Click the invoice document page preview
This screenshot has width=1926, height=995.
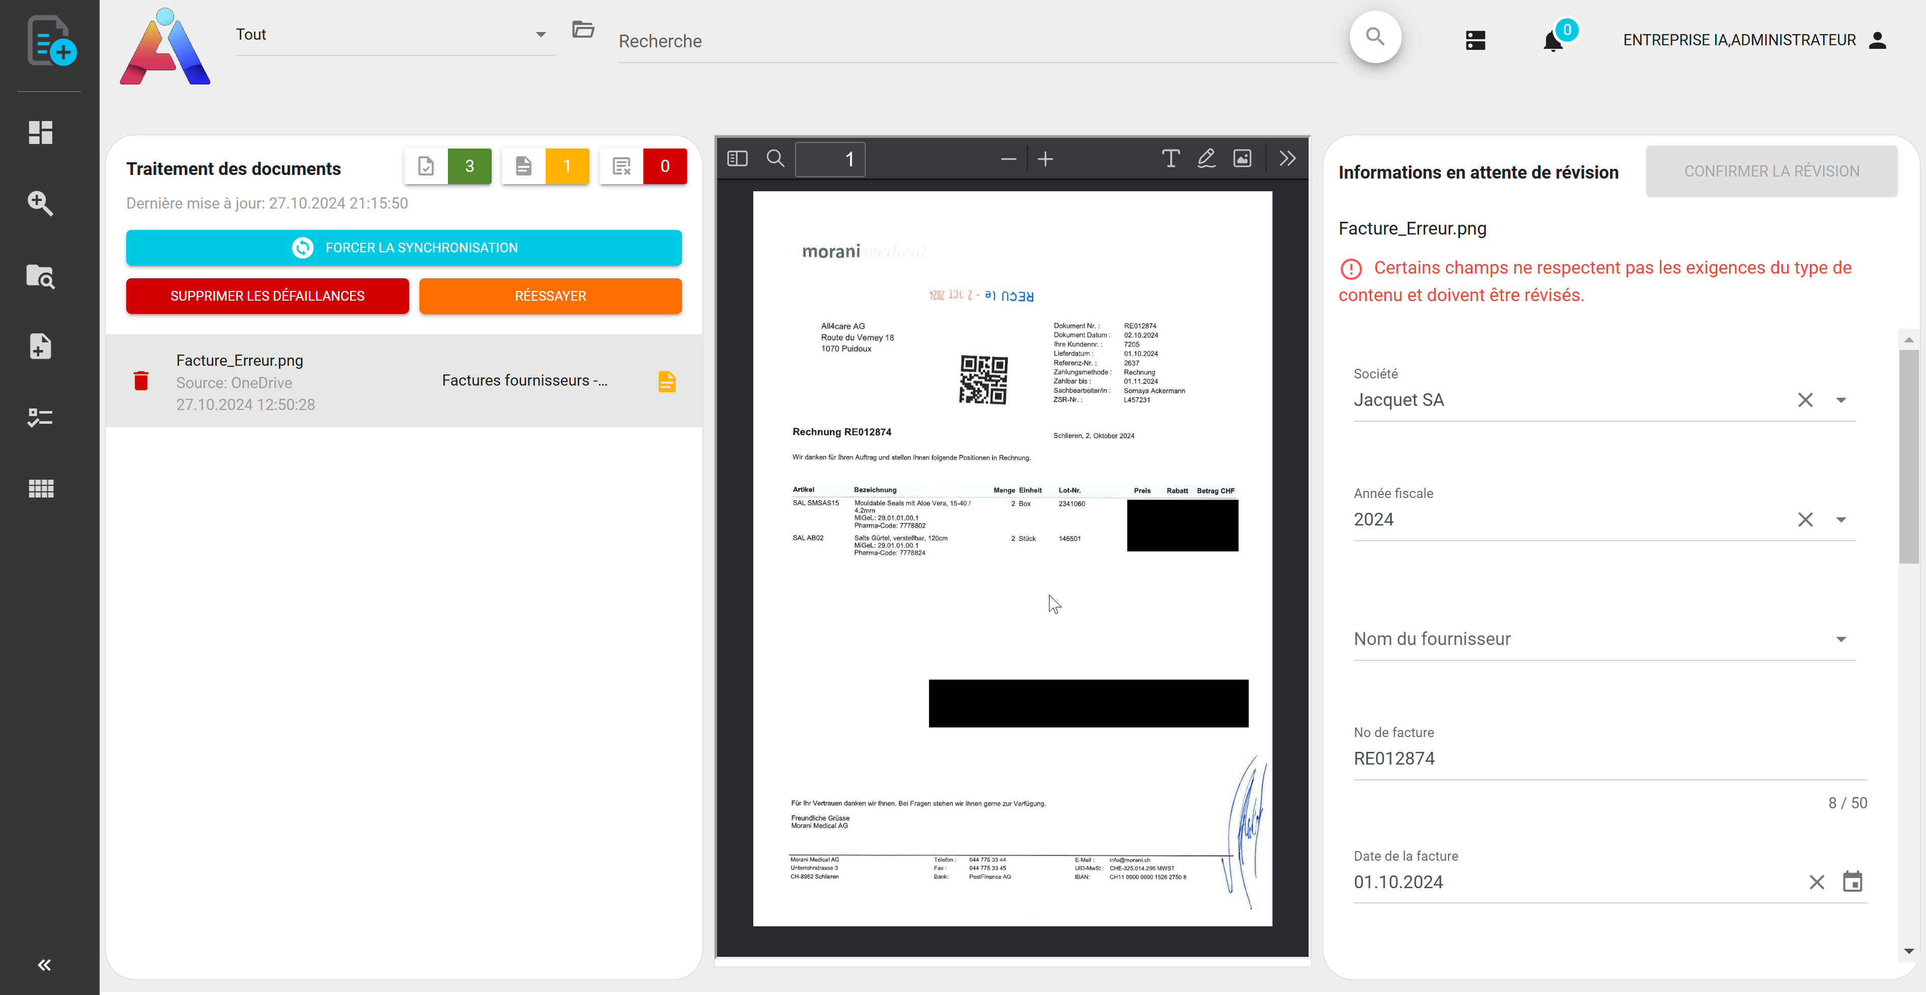(1012, 559)
